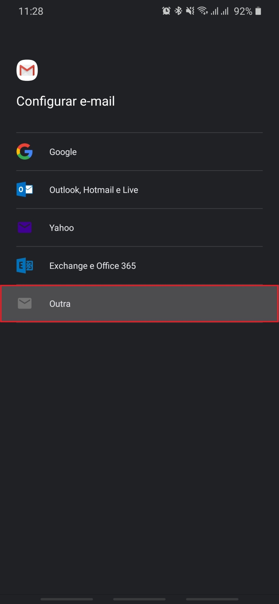Tap the Wi-Fi status icon
This screenshot has height=604, width=279.
(x=202, y=11)
